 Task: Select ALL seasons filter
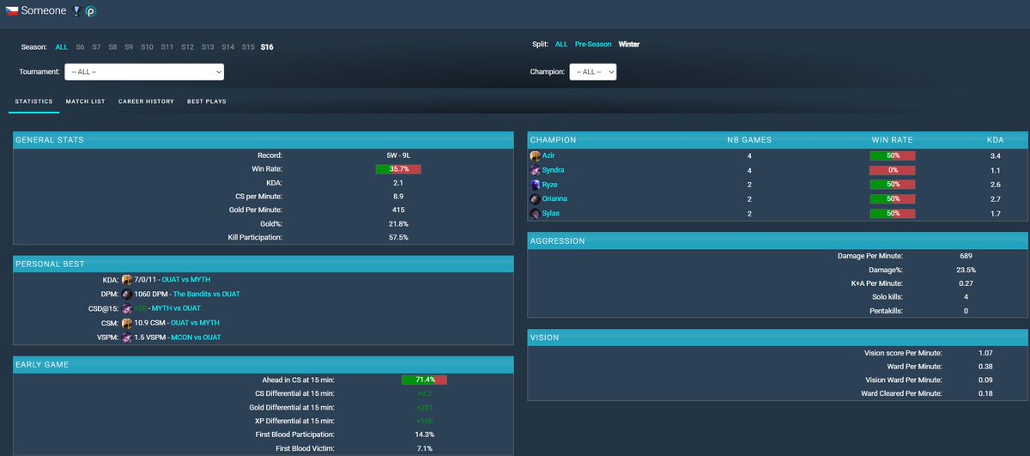62,47
